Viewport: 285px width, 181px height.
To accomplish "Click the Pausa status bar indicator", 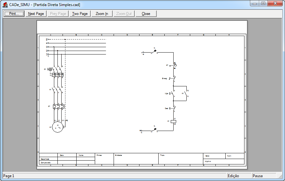I will click(x=264, y=176).
